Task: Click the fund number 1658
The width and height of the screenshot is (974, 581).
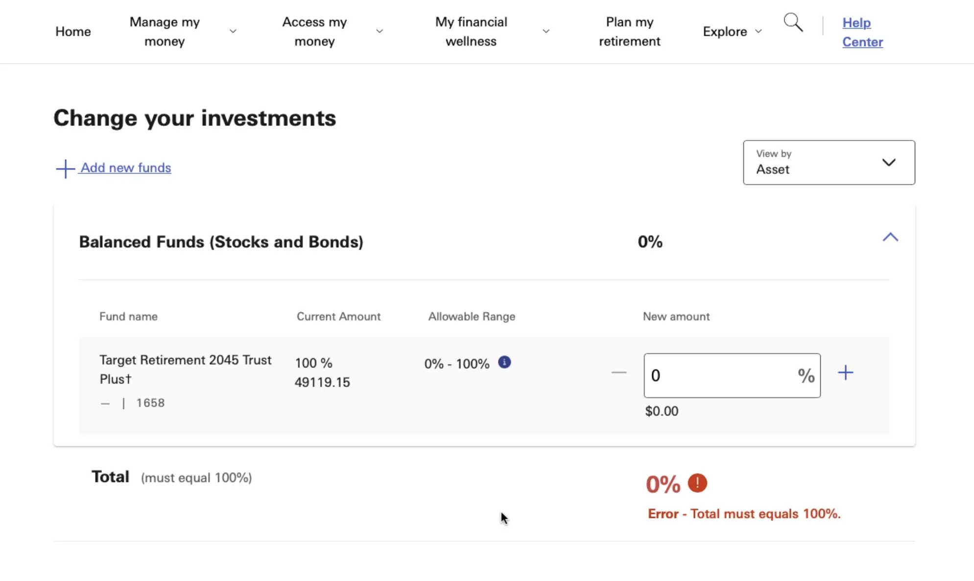Action: pyautogui.click(x=150, y=403)
